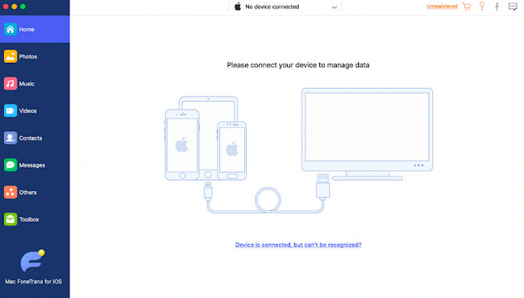This screenshot has width=524, height=298.
Task: Open 'Device is connected, but can't be recognized?' link
Action: coord(298,245)
